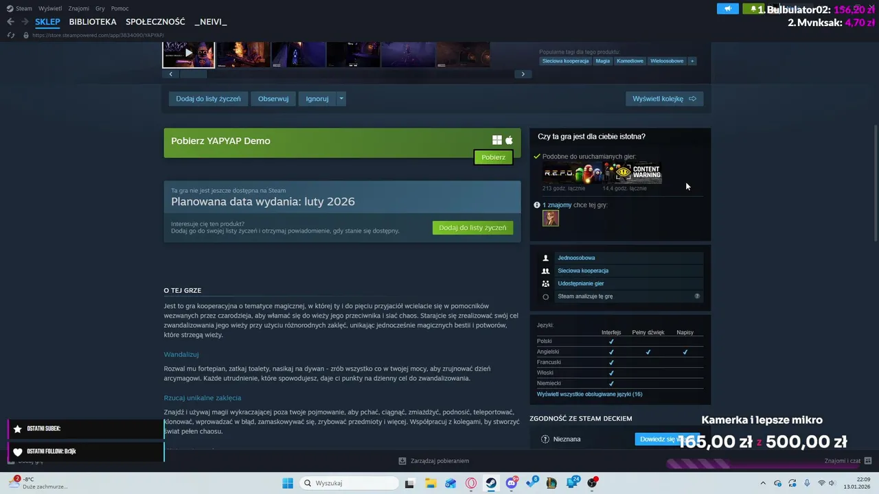Screen dimensions: 879x494
Task: Expand more tags with the plus button
Action: pos(692,61)
